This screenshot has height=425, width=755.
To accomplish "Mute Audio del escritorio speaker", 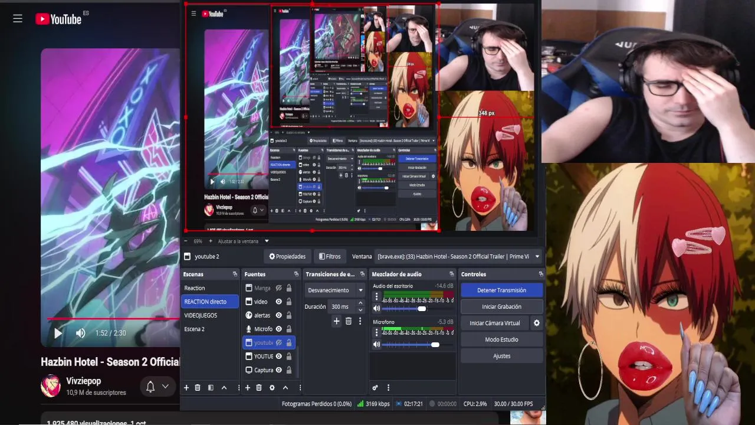I will click(376, 309).
